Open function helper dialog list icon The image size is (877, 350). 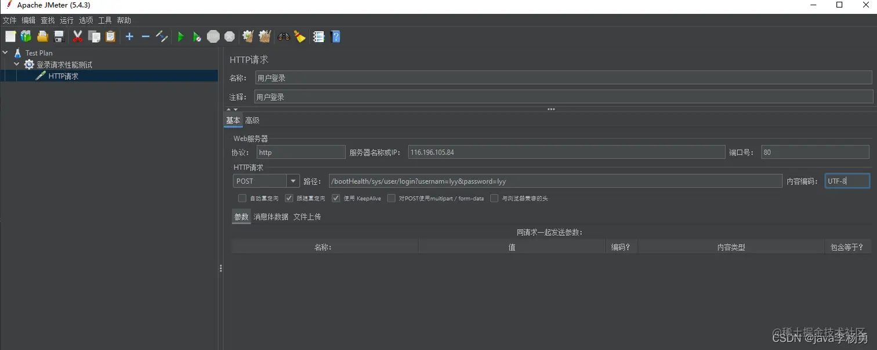[x=318, y=37]
